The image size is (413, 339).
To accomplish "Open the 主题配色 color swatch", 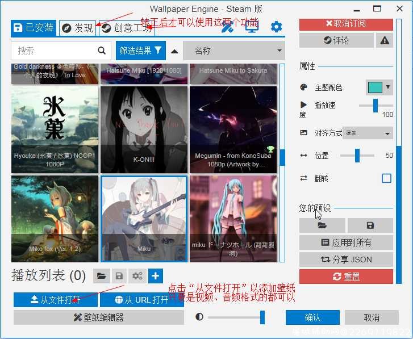I will tap(375, 87).
